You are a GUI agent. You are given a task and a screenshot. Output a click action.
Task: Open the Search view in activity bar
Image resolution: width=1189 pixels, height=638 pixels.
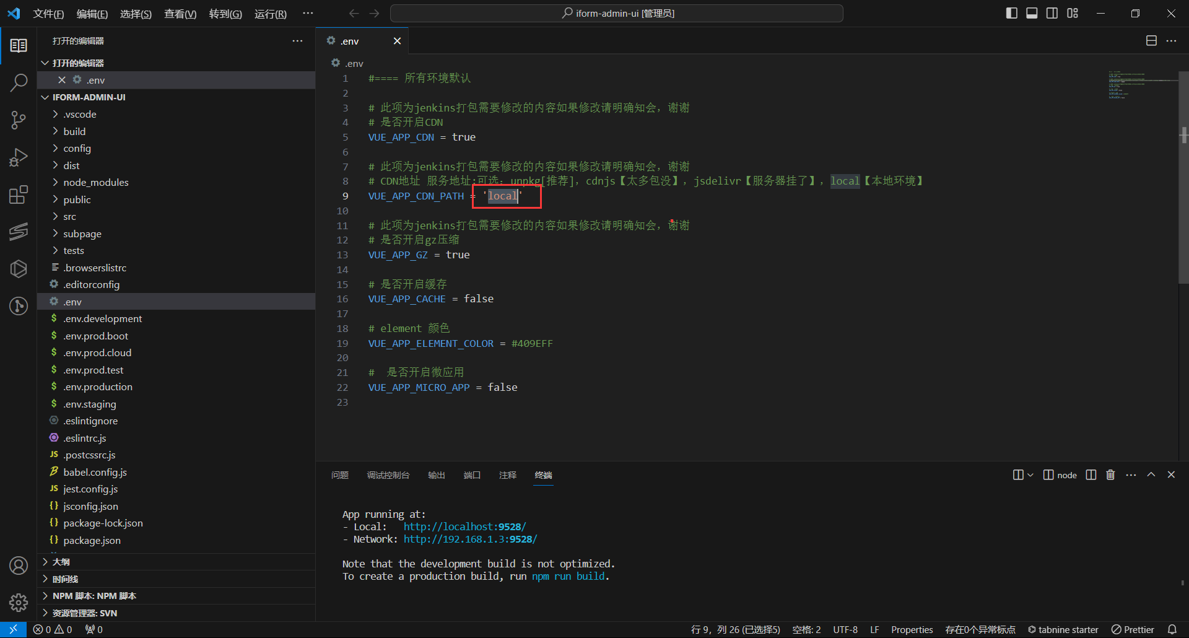(x=19, y=82)
